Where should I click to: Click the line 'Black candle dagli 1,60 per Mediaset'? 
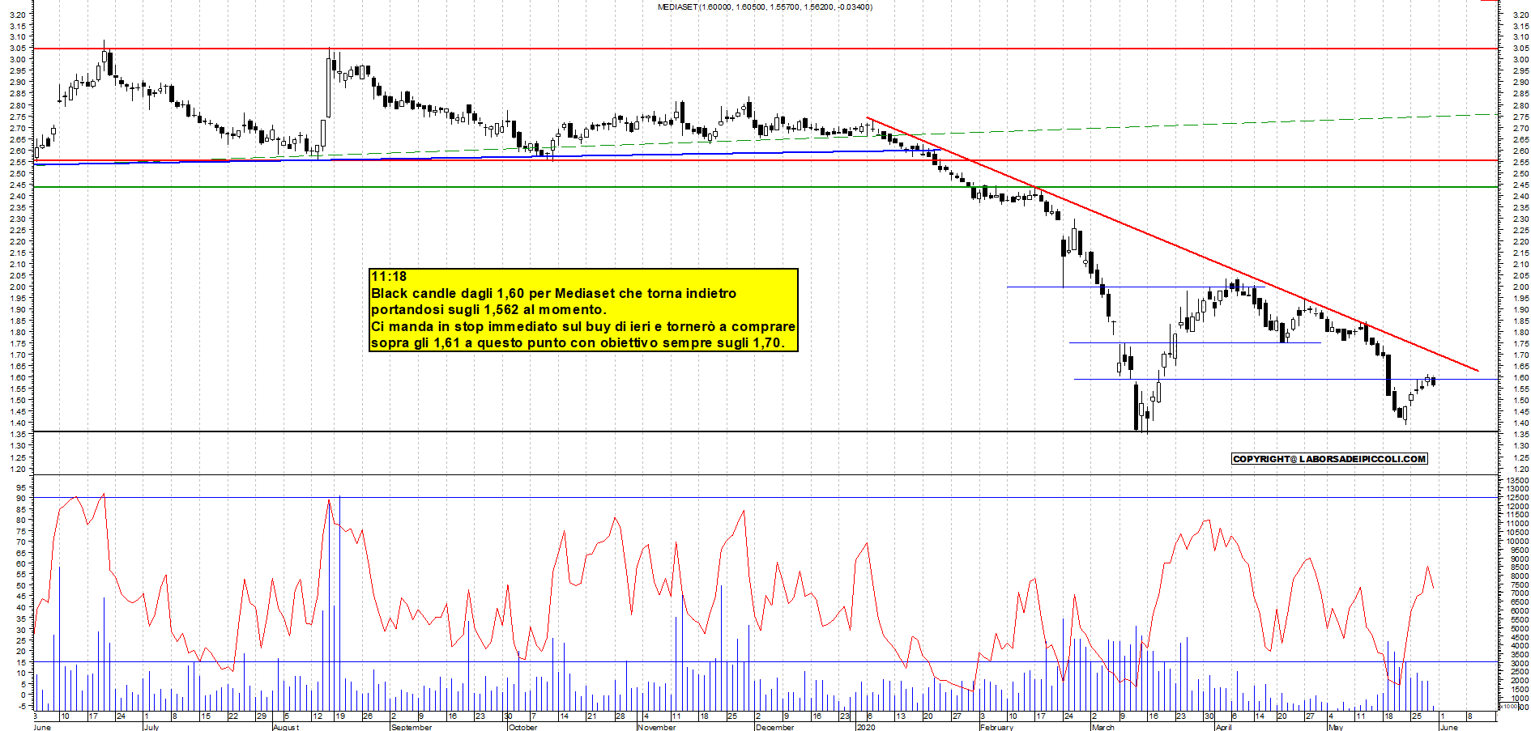553,293
